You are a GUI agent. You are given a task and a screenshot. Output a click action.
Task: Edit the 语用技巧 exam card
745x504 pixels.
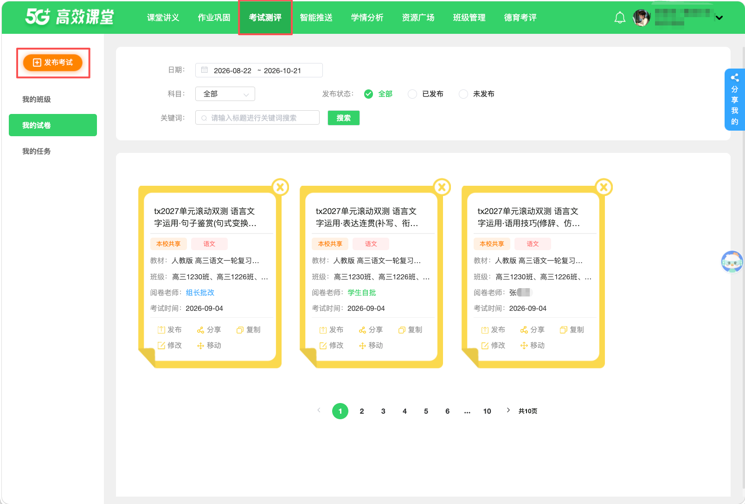point(493,346)
